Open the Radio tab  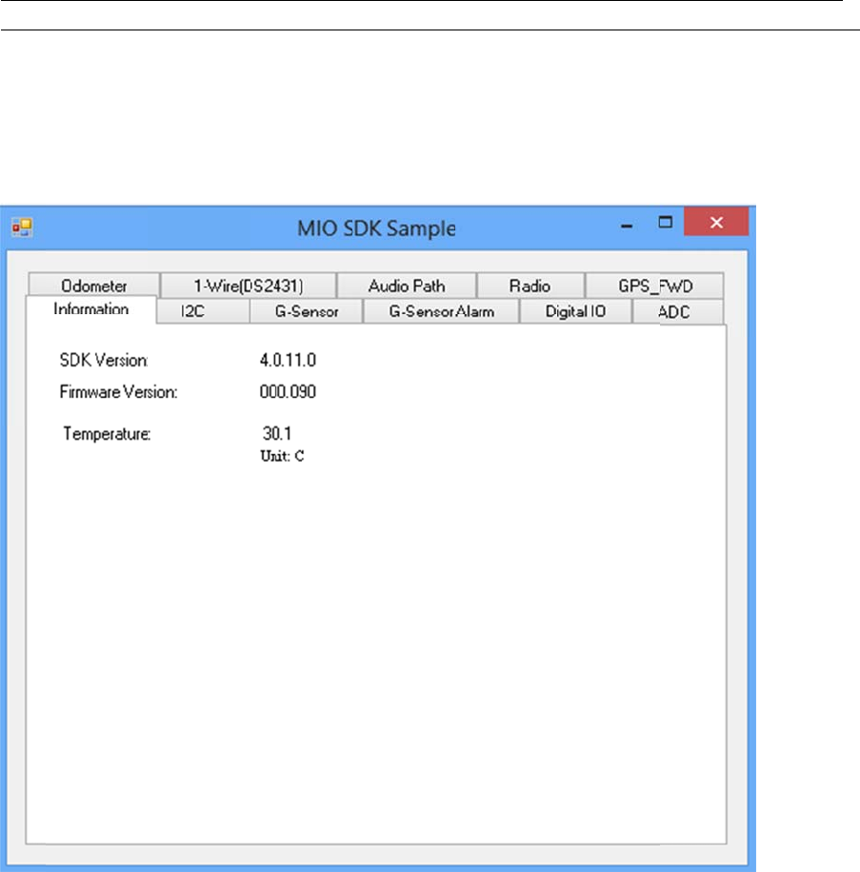tap(530, 286)
